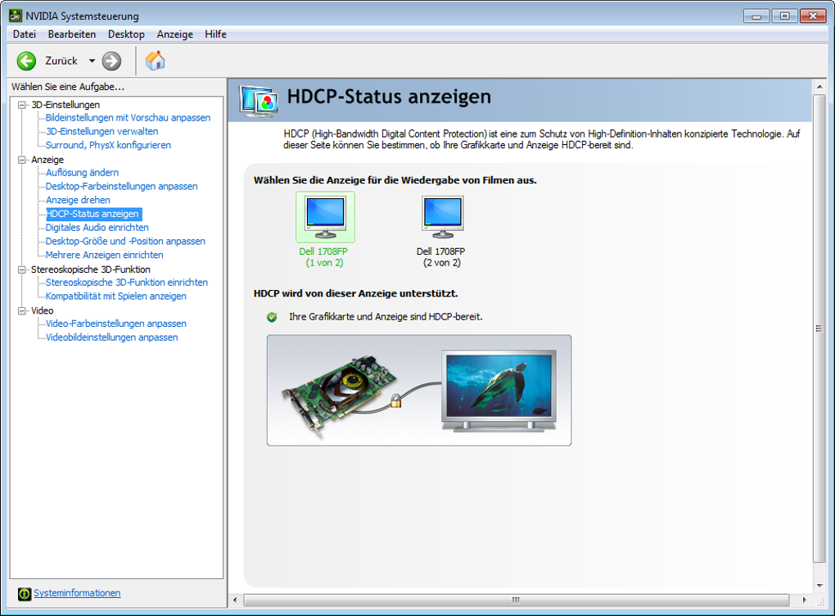Collapse the Video tree node

tap(22, 310)
